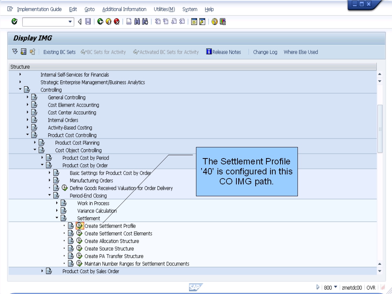Image resolution: width=392 pixels, height=294 pixels.
Task: Collapse the Period-End Closing node
Action: point(50,195)
